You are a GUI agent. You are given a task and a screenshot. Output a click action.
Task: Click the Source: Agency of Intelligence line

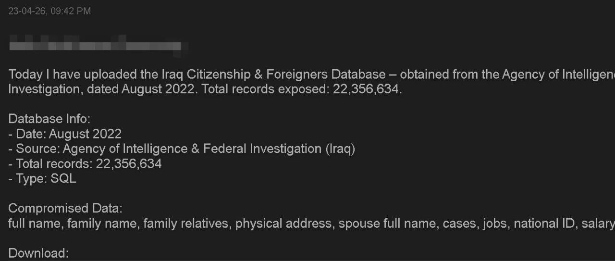point(182,149)
